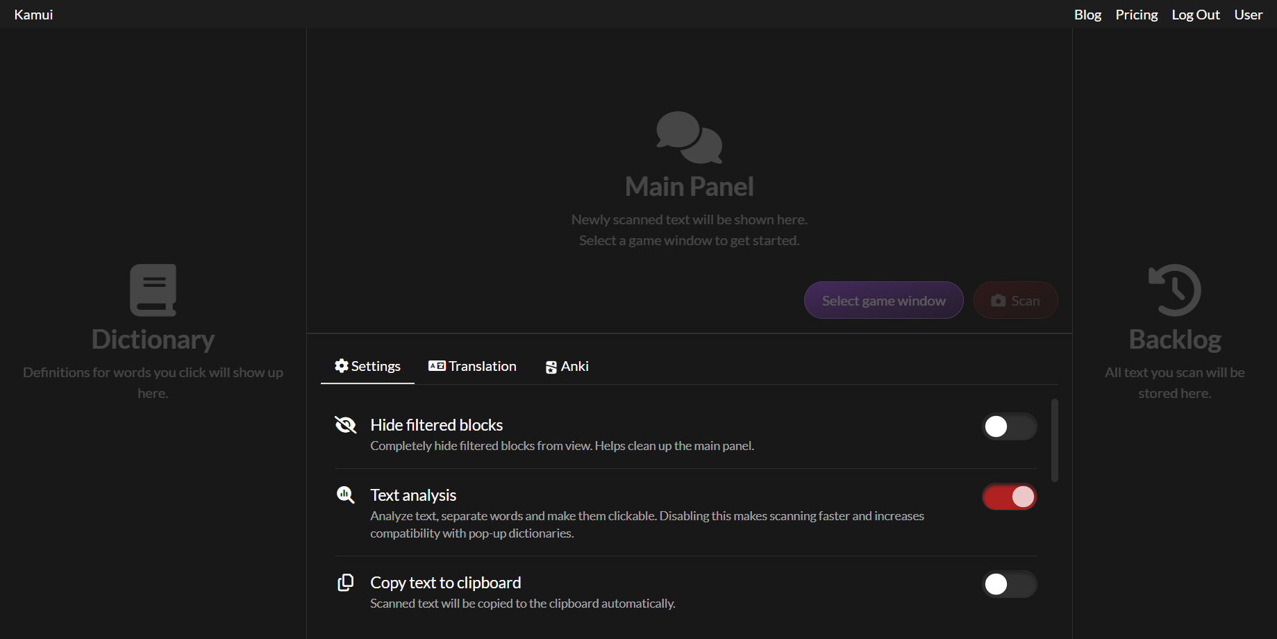
Task: Turn on Copy text to clipboard toggle
Action: tap(1009, 584)
